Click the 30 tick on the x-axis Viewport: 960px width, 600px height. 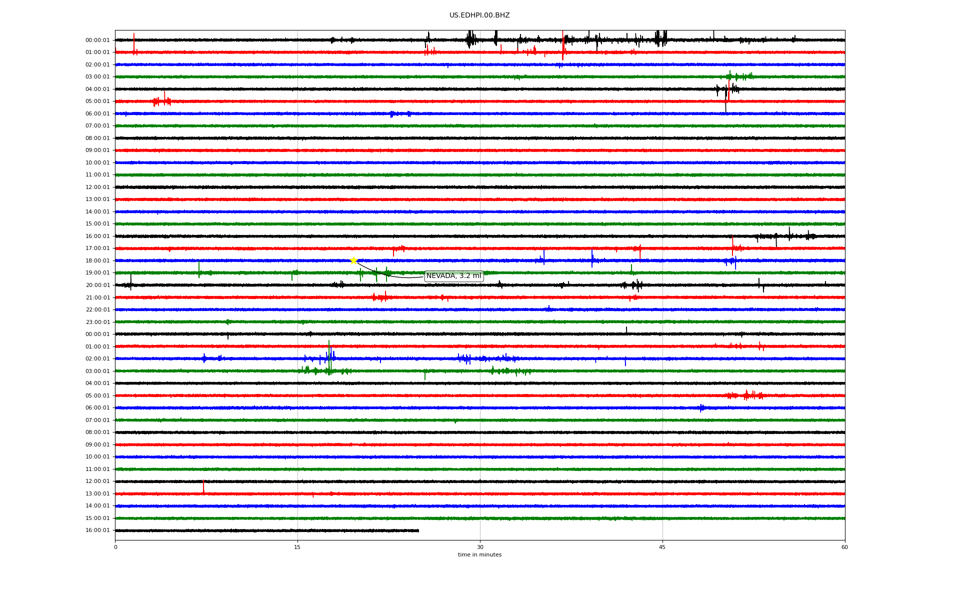(480, 547)
